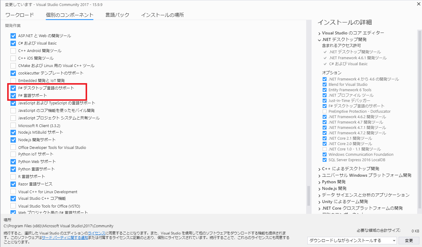Expand C++ によるデスクトップ開発 section
The image size is (422, 247).
point(319,168)
